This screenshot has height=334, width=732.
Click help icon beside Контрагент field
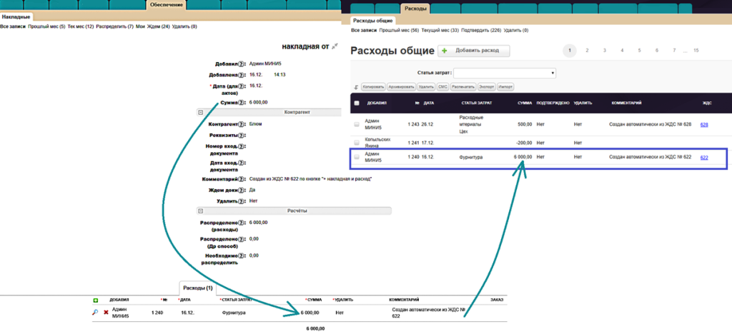[x=242, y=123]
